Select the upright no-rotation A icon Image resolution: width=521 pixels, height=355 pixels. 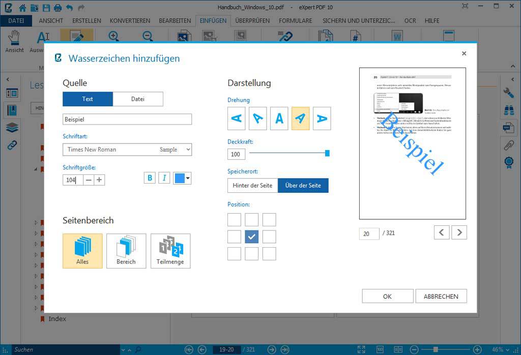click(x=279, y=119)
